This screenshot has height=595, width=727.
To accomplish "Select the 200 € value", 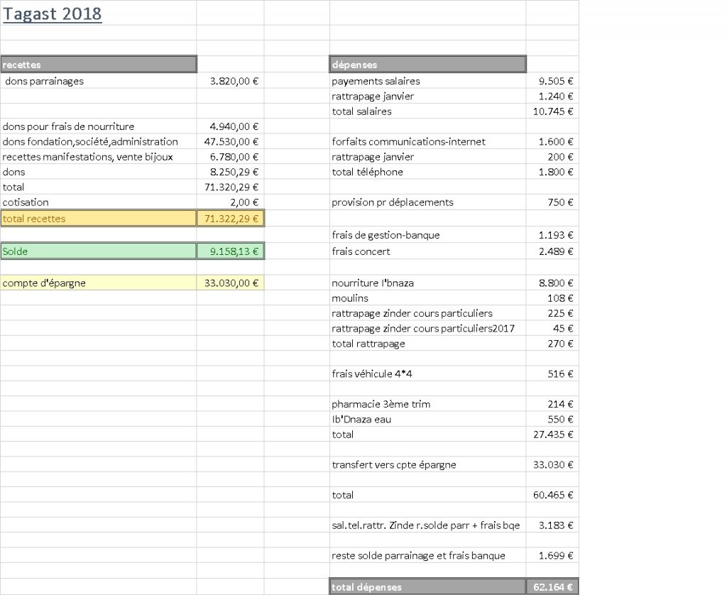I will 560,157.
